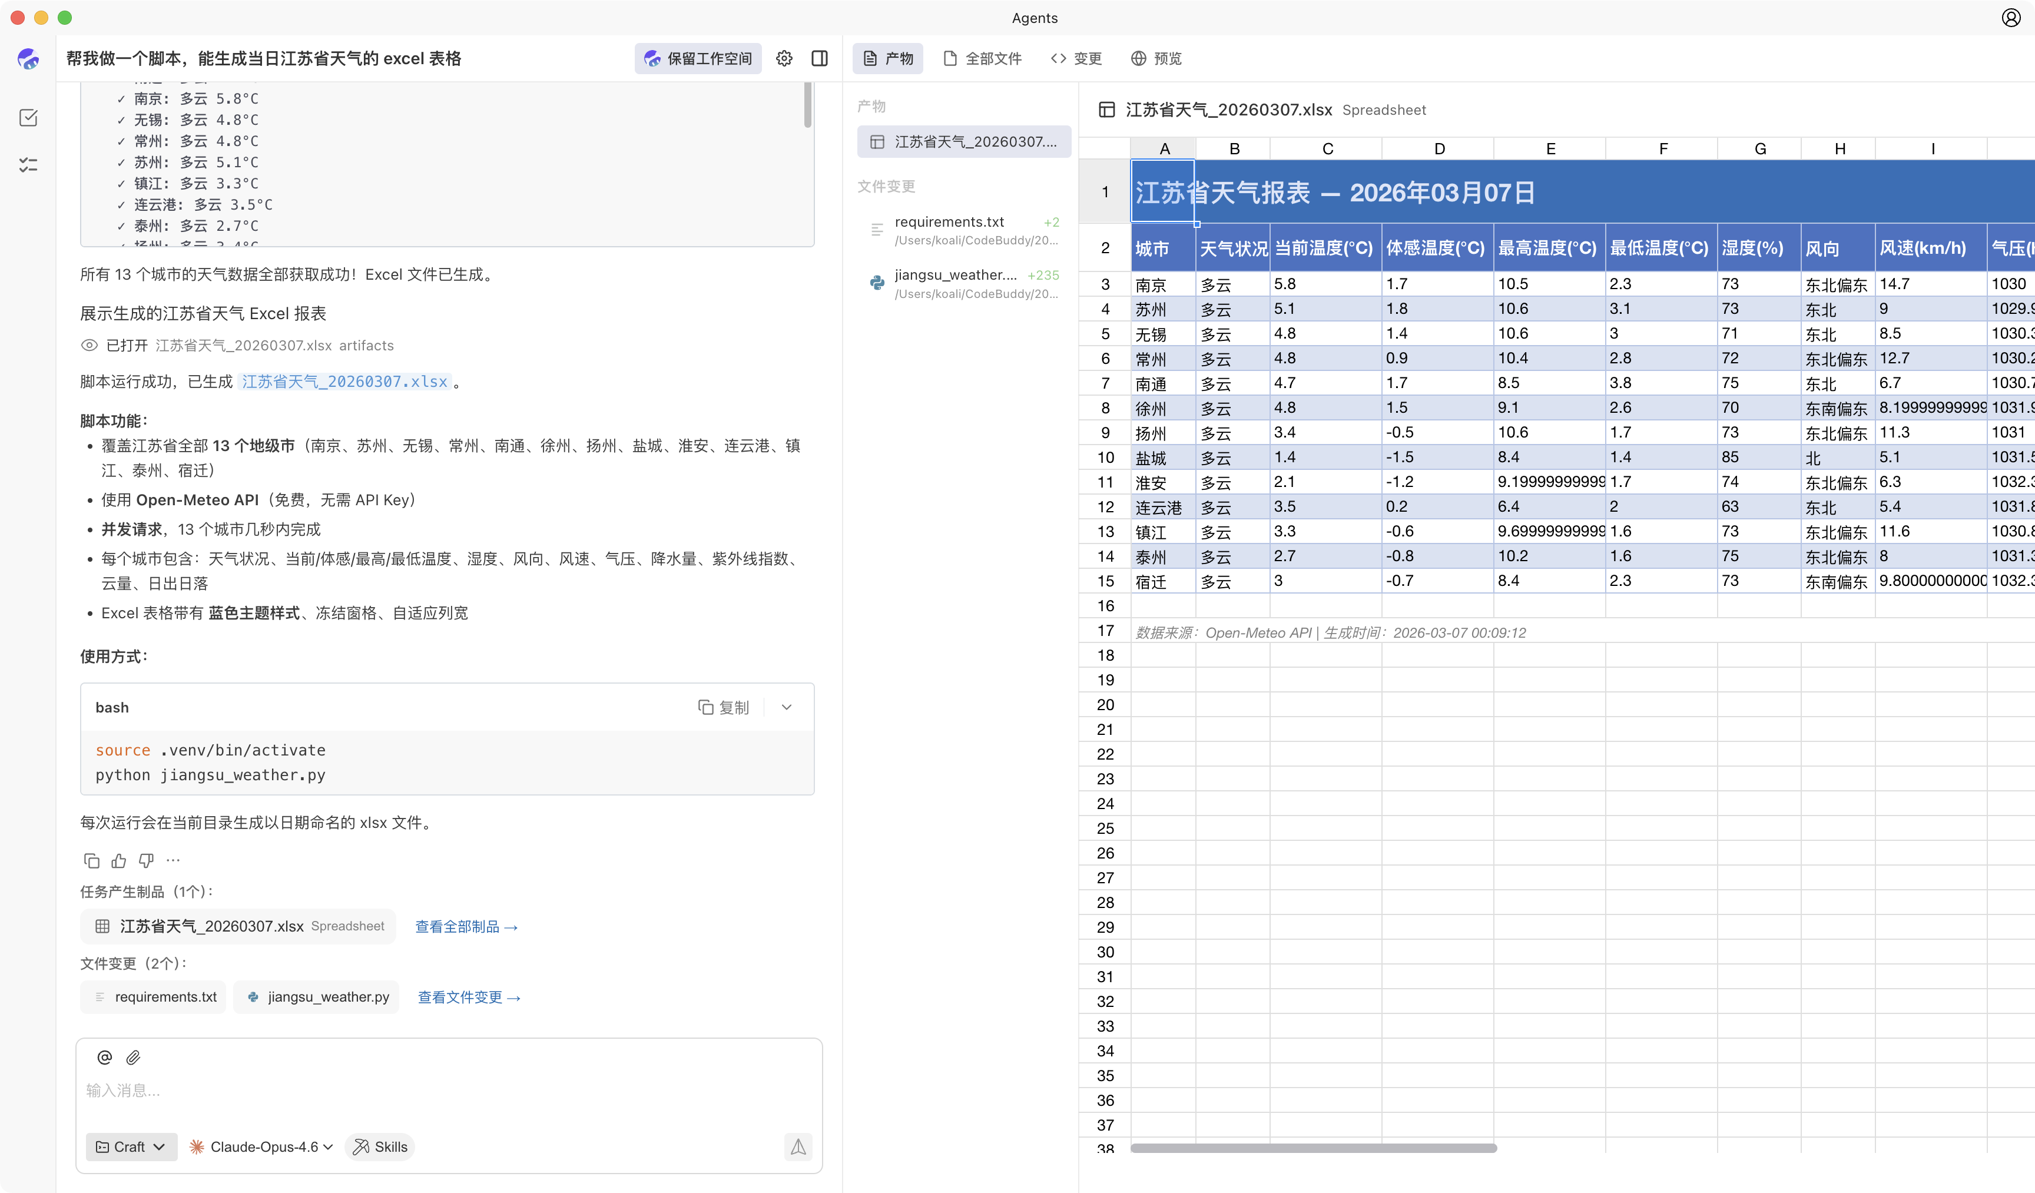Click the @ mention icon
This screenshot has height=1193, width=2035.
104,1058
